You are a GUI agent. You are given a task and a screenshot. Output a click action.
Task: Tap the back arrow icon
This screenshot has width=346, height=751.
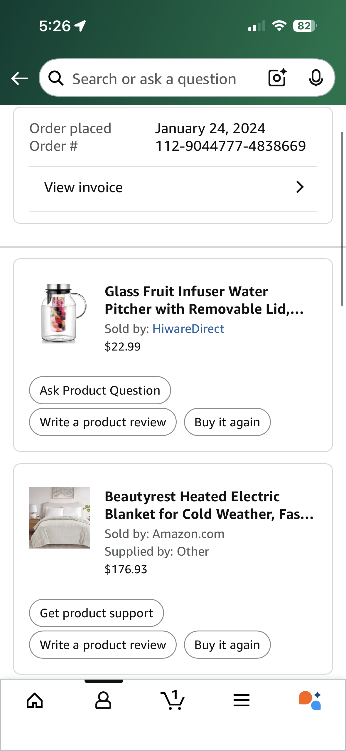[19, 78]
